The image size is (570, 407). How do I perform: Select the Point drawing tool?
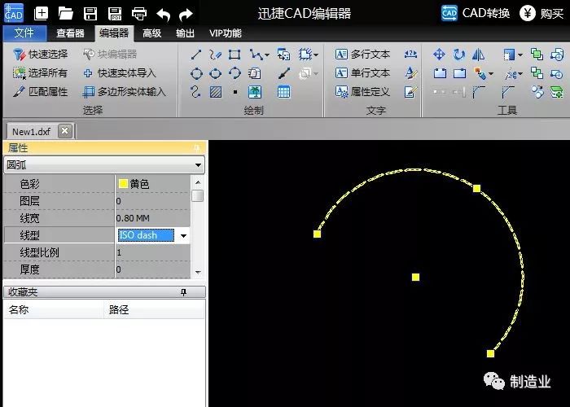(235, 92)
